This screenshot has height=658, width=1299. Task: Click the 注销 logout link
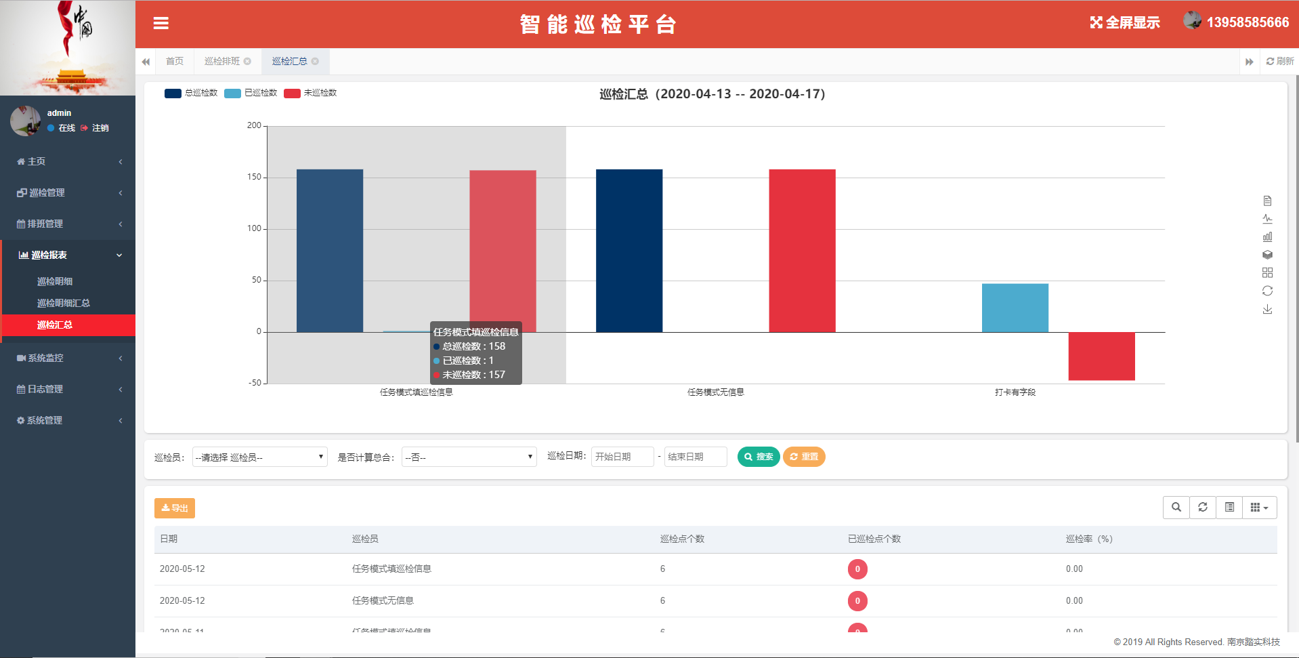tap(95, 127)
